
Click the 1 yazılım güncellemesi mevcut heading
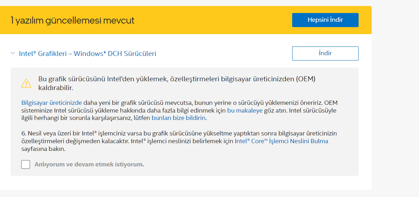[72, 20]
